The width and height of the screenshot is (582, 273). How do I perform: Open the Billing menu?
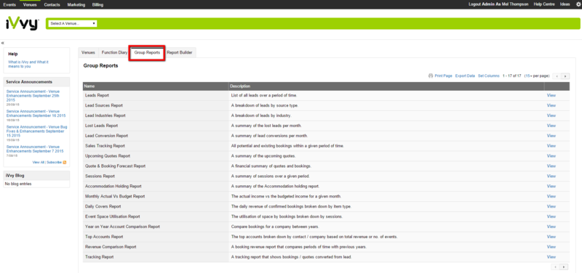click(97, 5)
